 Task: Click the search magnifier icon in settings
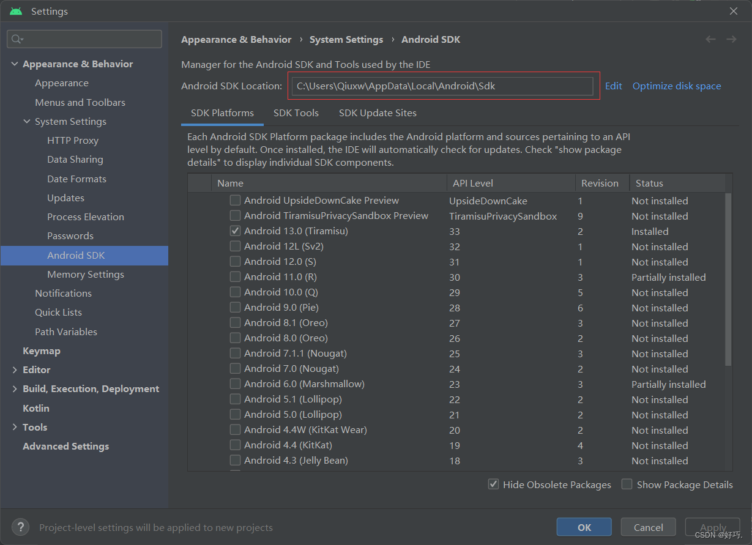17,39
